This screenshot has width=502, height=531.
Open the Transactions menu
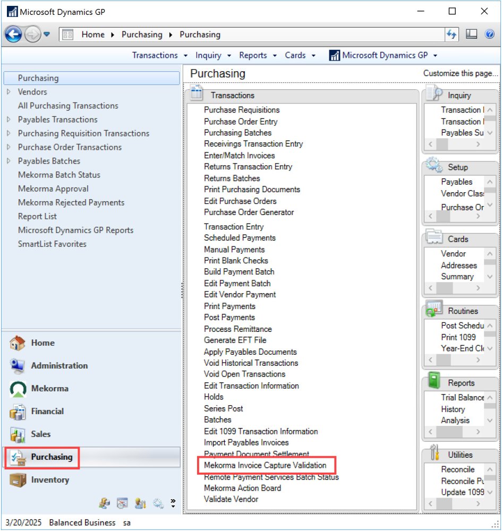pyautogui.click(x=159, y=55)
